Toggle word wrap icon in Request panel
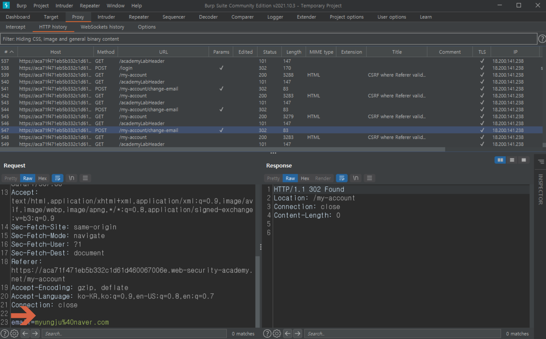Screen dimensions: 546x339 (58, 178)
